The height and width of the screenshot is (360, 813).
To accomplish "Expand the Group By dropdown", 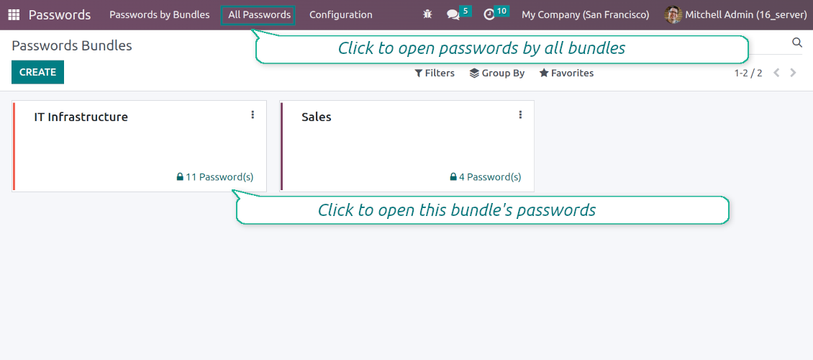I will click(x=496, y=73).
